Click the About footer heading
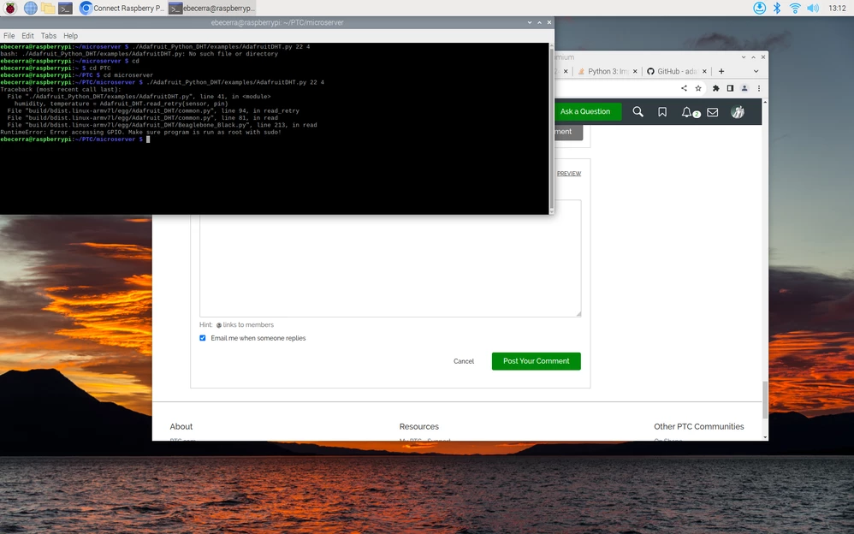 [x=181, y=427]
